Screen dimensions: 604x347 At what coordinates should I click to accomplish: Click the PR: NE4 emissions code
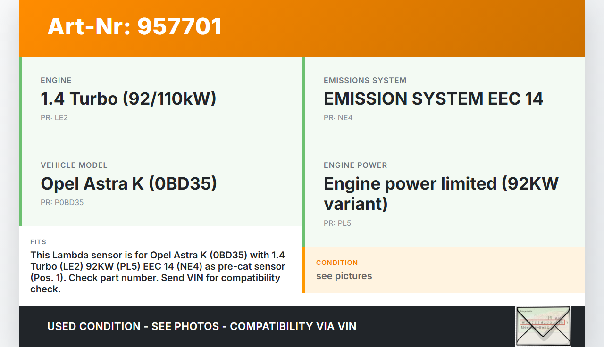338,117
